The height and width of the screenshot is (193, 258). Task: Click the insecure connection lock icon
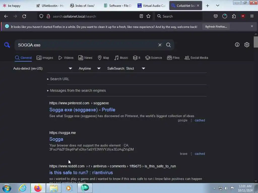(x=48, y=16)
